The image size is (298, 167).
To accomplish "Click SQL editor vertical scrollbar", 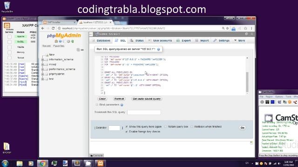I will [x=247, y=82].
